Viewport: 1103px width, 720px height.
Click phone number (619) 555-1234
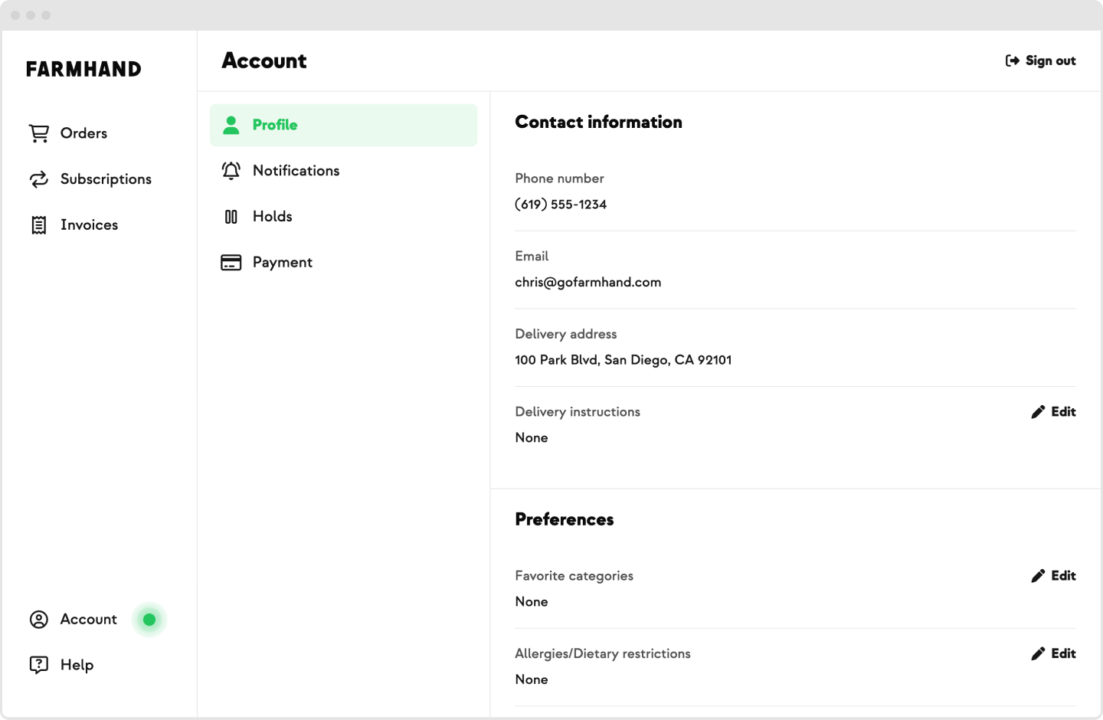(561, 205)
